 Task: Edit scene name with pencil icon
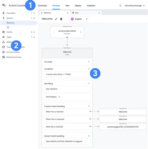(x=56, y=19)
